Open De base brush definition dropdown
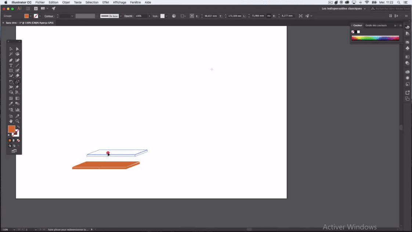This screenshot has height=232, width=412. [x=120, y=16]
